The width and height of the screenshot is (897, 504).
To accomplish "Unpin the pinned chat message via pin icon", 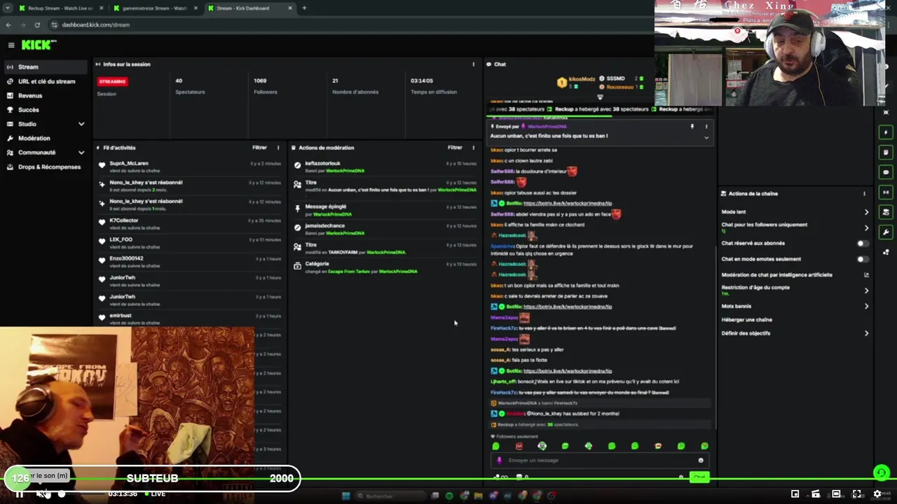I will click(x=692, y=127).
